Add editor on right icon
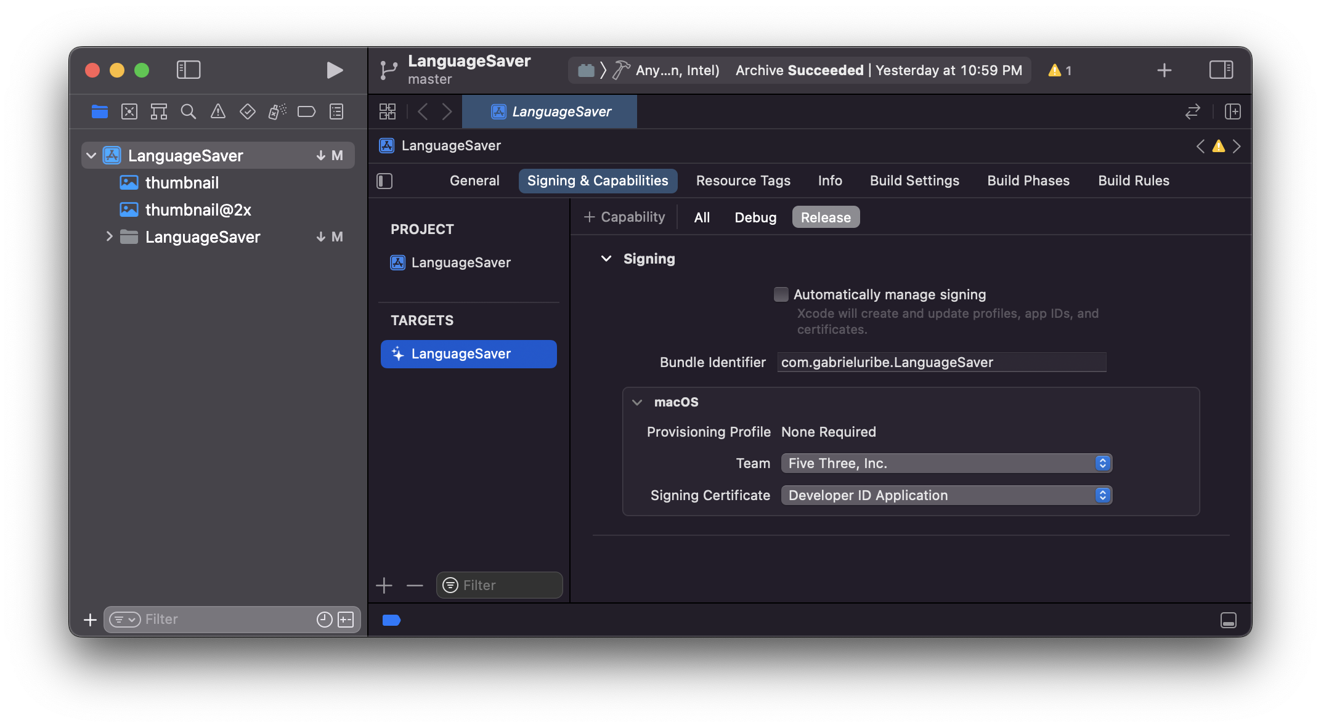 point(1233,111)
